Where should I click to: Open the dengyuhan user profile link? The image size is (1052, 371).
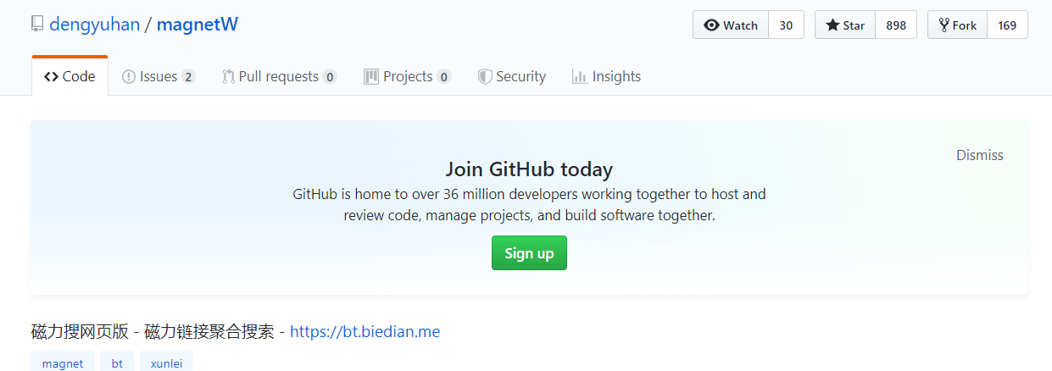[x=94, y=25]
